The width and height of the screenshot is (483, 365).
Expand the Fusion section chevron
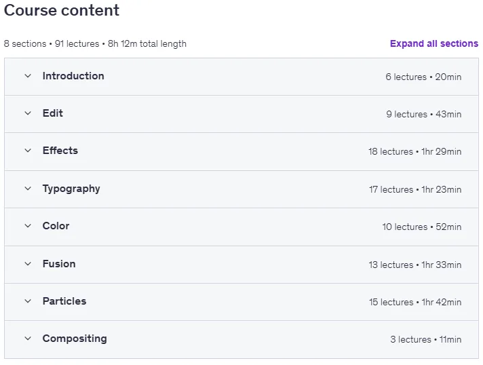pyautogui.click(x=28, y=264)
